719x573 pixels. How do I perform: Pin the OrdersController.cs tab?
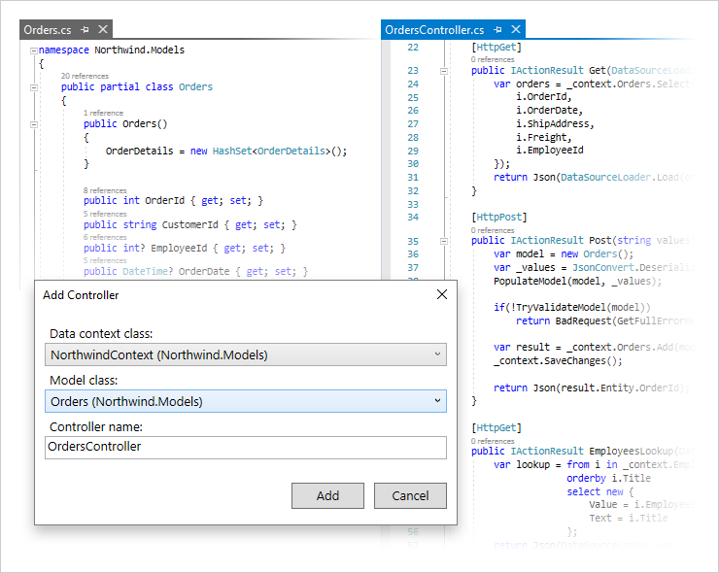click(x=498, y=30)
